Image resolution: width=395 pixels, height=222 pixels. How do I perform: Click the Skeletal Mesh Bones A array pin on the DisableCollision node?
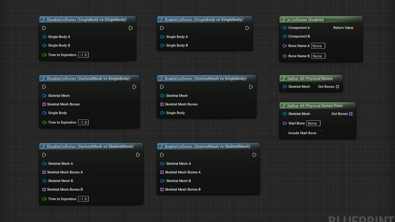point(44,172)
